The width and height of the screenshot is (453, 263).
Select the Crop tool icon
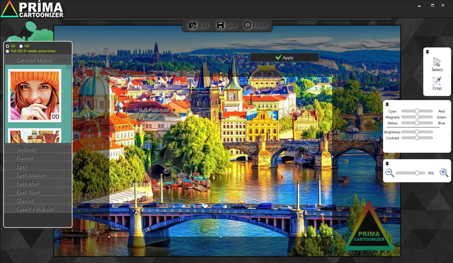[437, 81]
